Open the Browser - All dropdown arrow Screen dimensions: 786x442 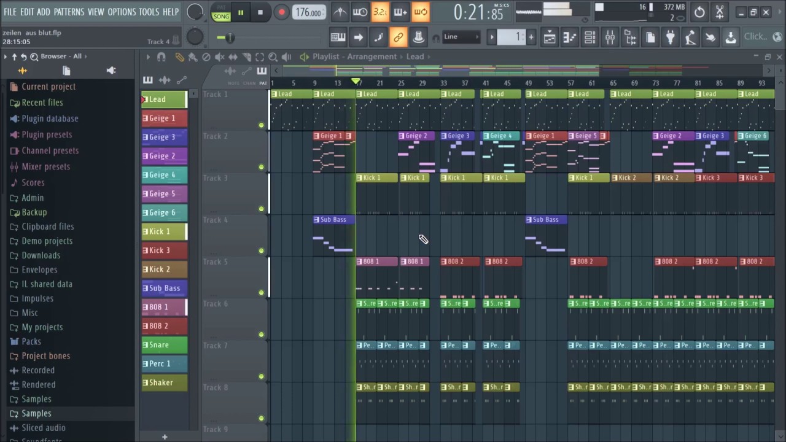click(x=85, y=56)
